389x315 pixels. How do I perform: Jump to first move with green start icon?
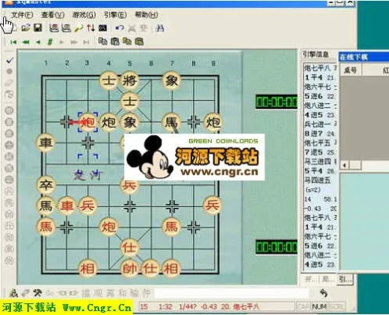tap(13, 42)
